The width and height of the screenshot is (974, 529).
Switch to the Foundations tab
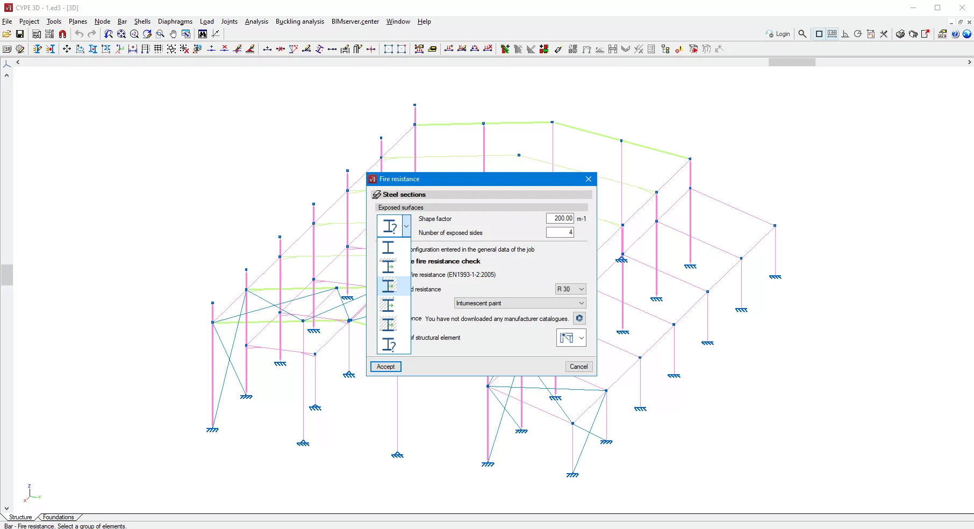pyautogui.click(x=58, y=517)
